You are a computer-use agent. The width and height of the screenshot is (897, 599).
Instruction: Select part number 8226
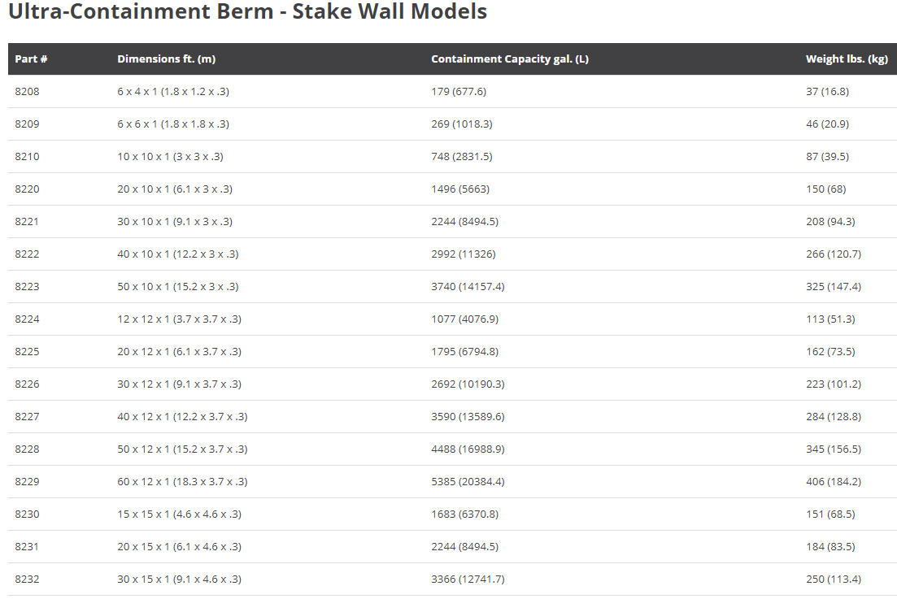(27, 384)
